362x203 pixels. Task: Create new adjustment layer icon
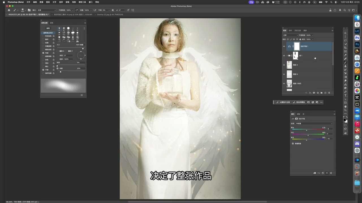318,93
